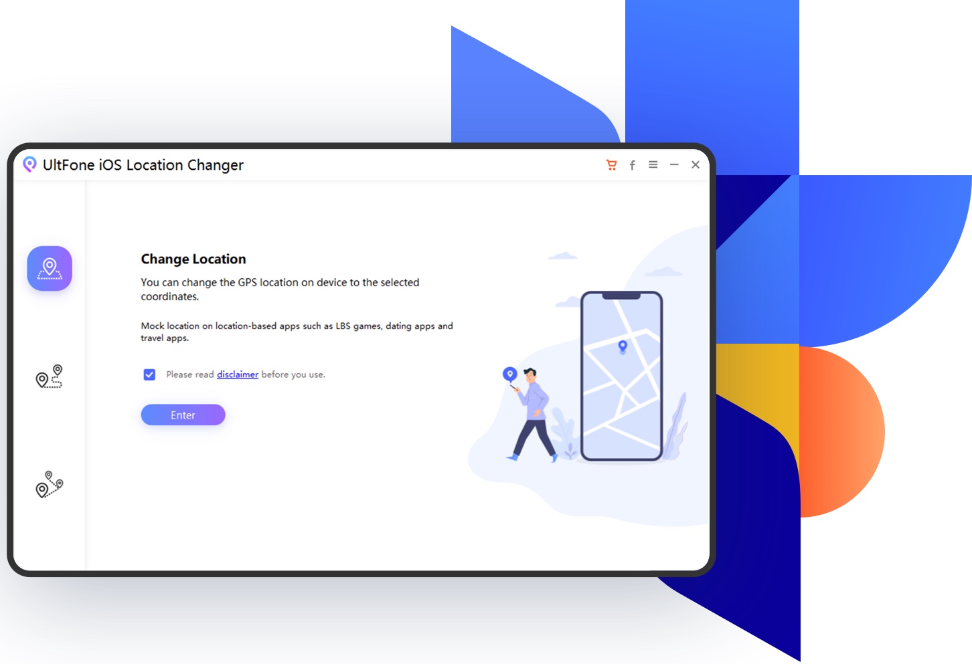Select the two-spot movement sidebar icon
Viewport: 972px width, 664px height.
(49, 377)
